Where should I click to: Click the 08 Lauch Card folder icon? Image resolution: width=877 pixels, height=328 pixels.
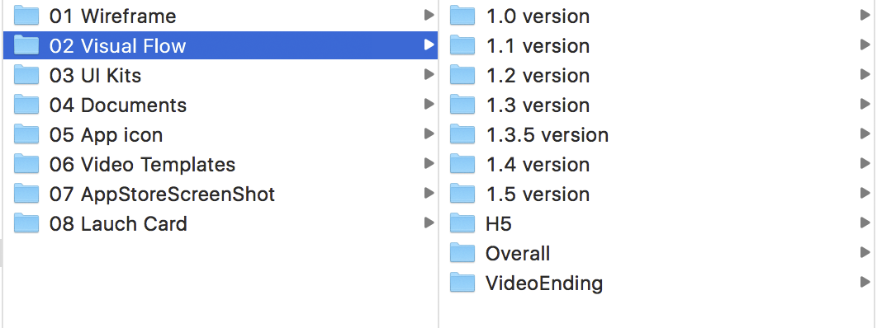(26, 223)
